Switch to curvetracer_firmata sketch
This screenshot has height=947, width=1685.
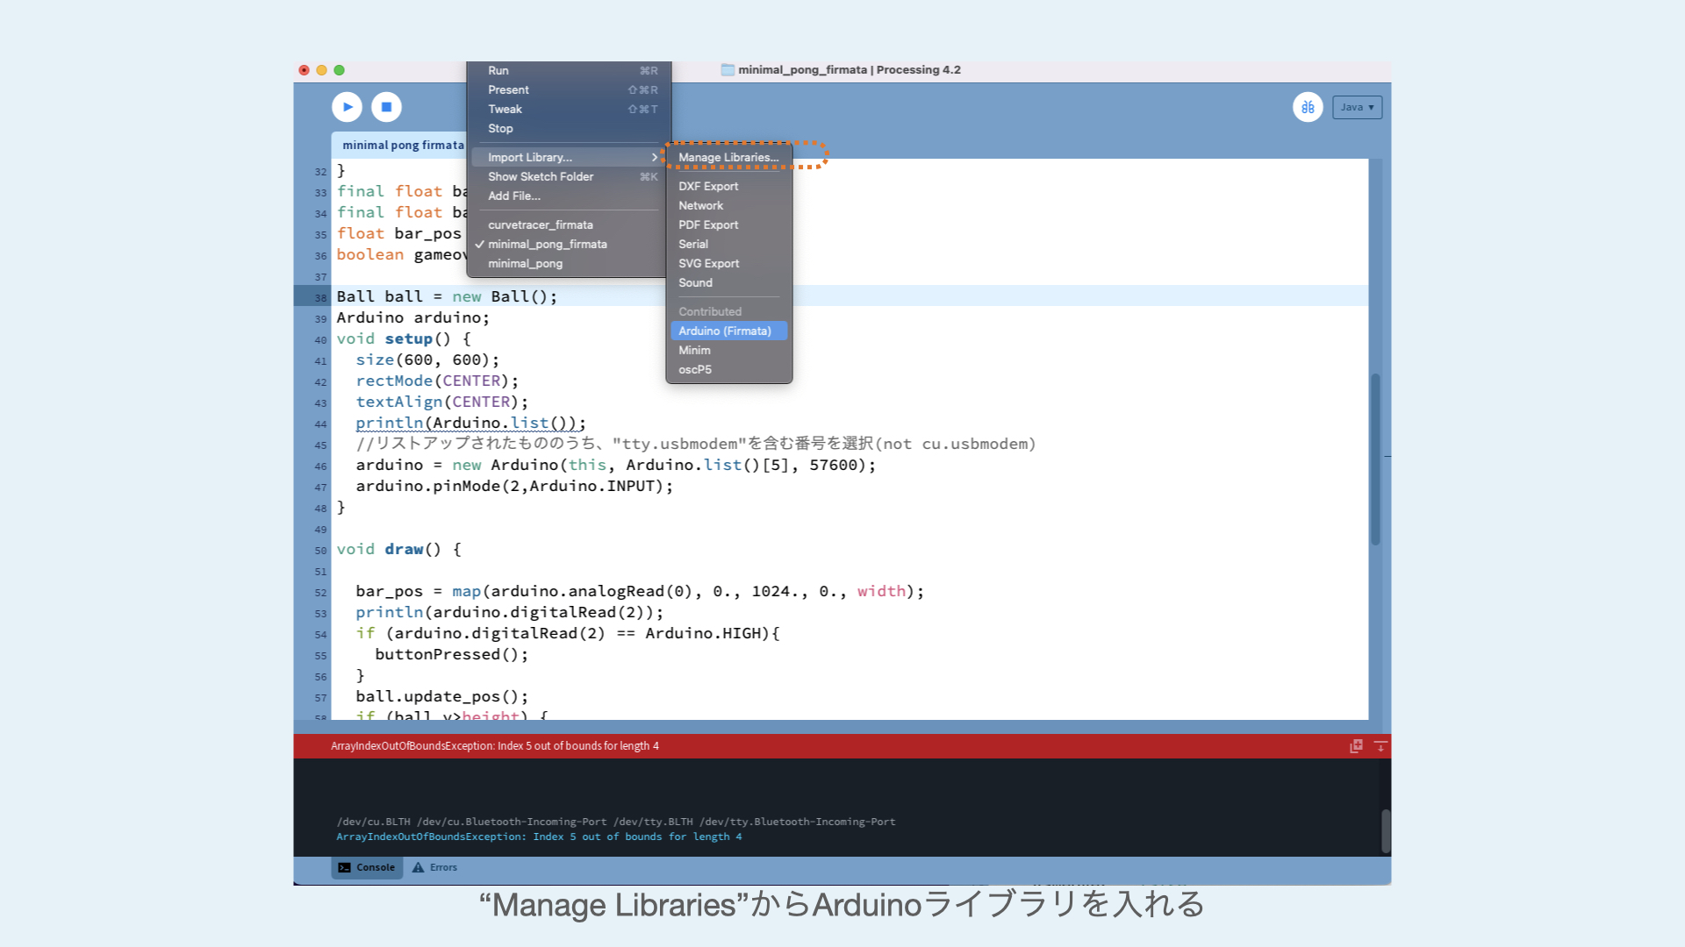point(540,225)
